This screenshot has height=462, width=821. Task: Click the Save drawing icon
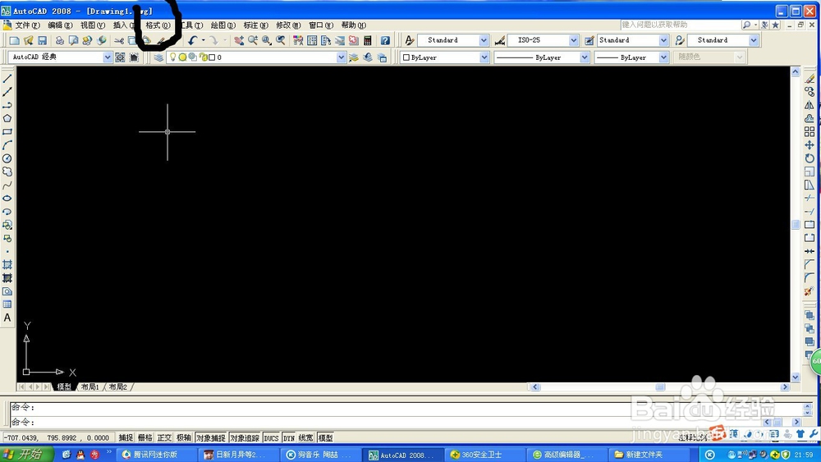[x=43, y=40]
